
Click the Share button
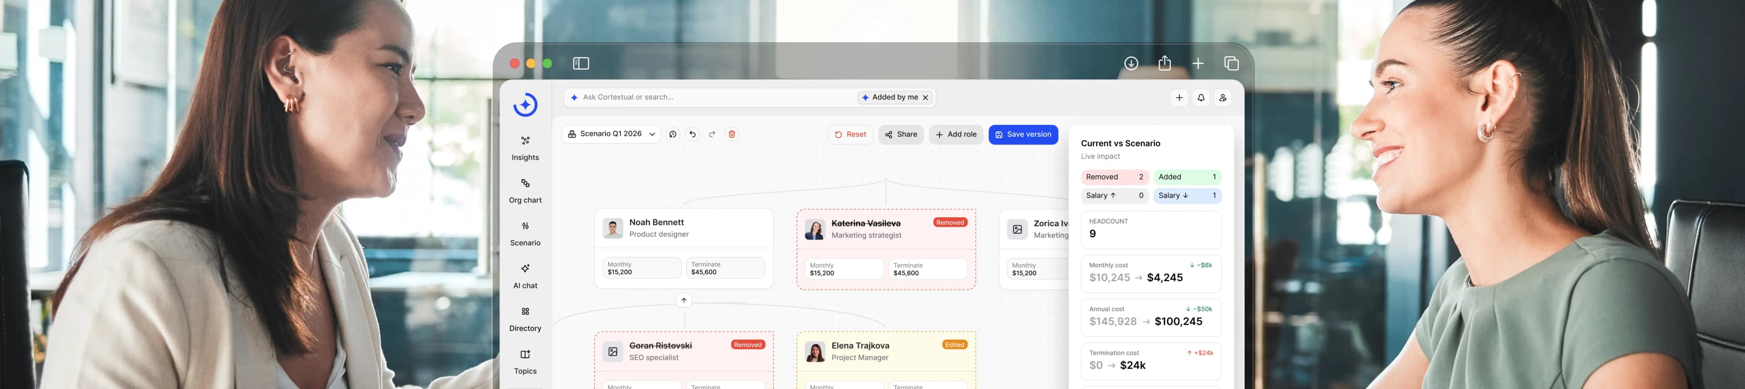[x=901, y=134]
